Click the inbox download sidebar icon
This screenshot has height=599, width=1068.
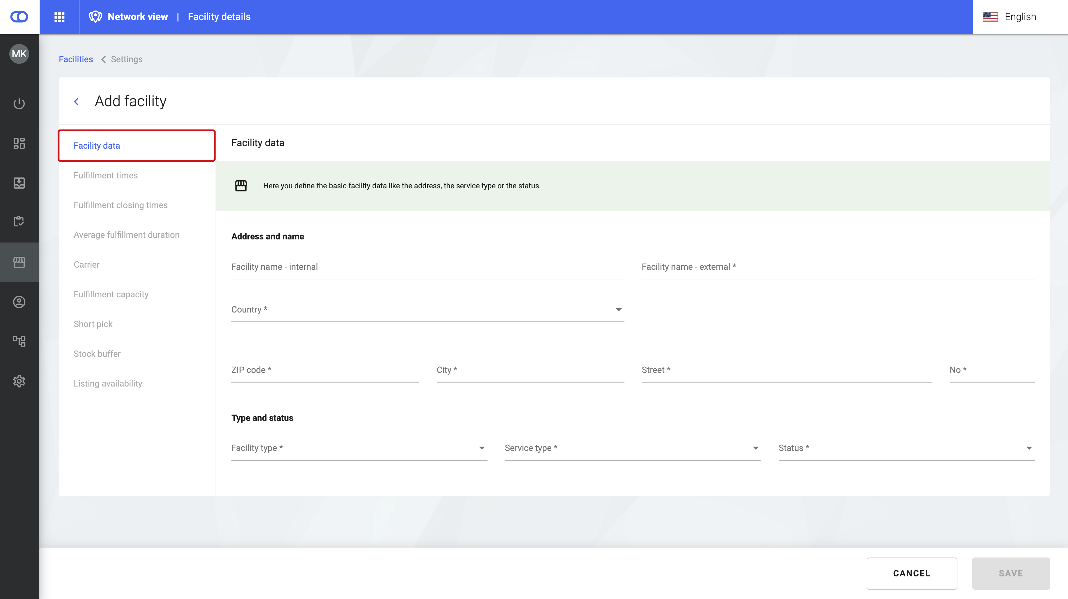pos(19,183)
